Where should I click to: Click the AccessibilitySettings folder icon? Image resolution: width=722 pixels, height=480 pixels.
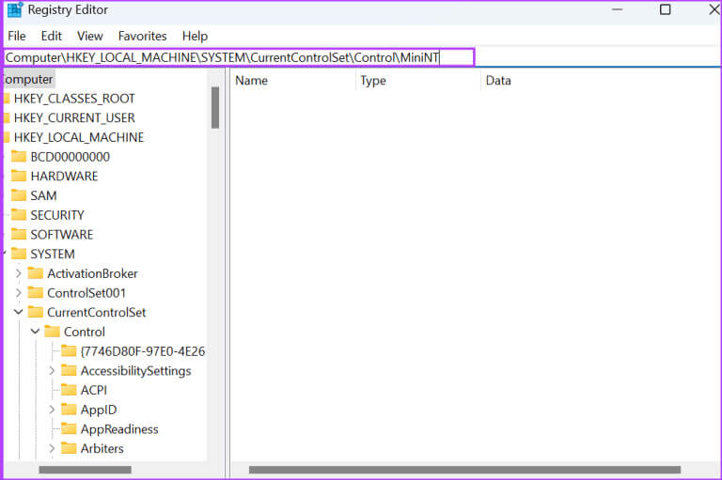(x=69, y=370)
